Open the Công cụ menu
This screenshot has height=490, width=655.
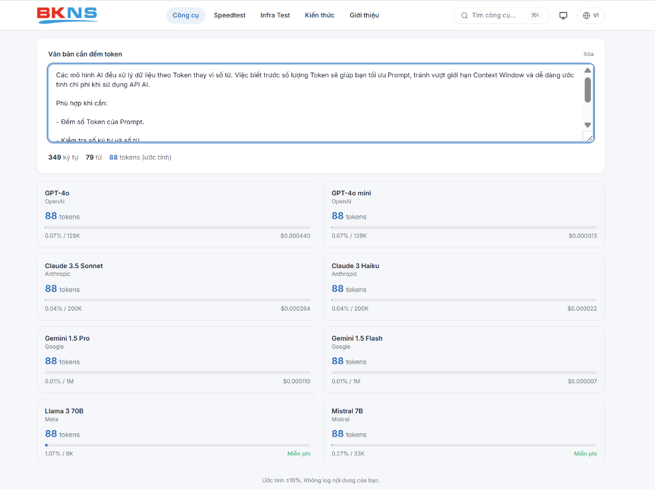(186, 15)
